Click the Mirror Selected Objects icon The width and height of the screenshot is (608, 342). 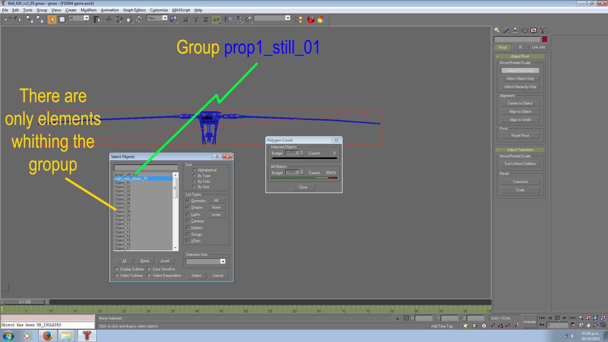click(x=228, y=19)
